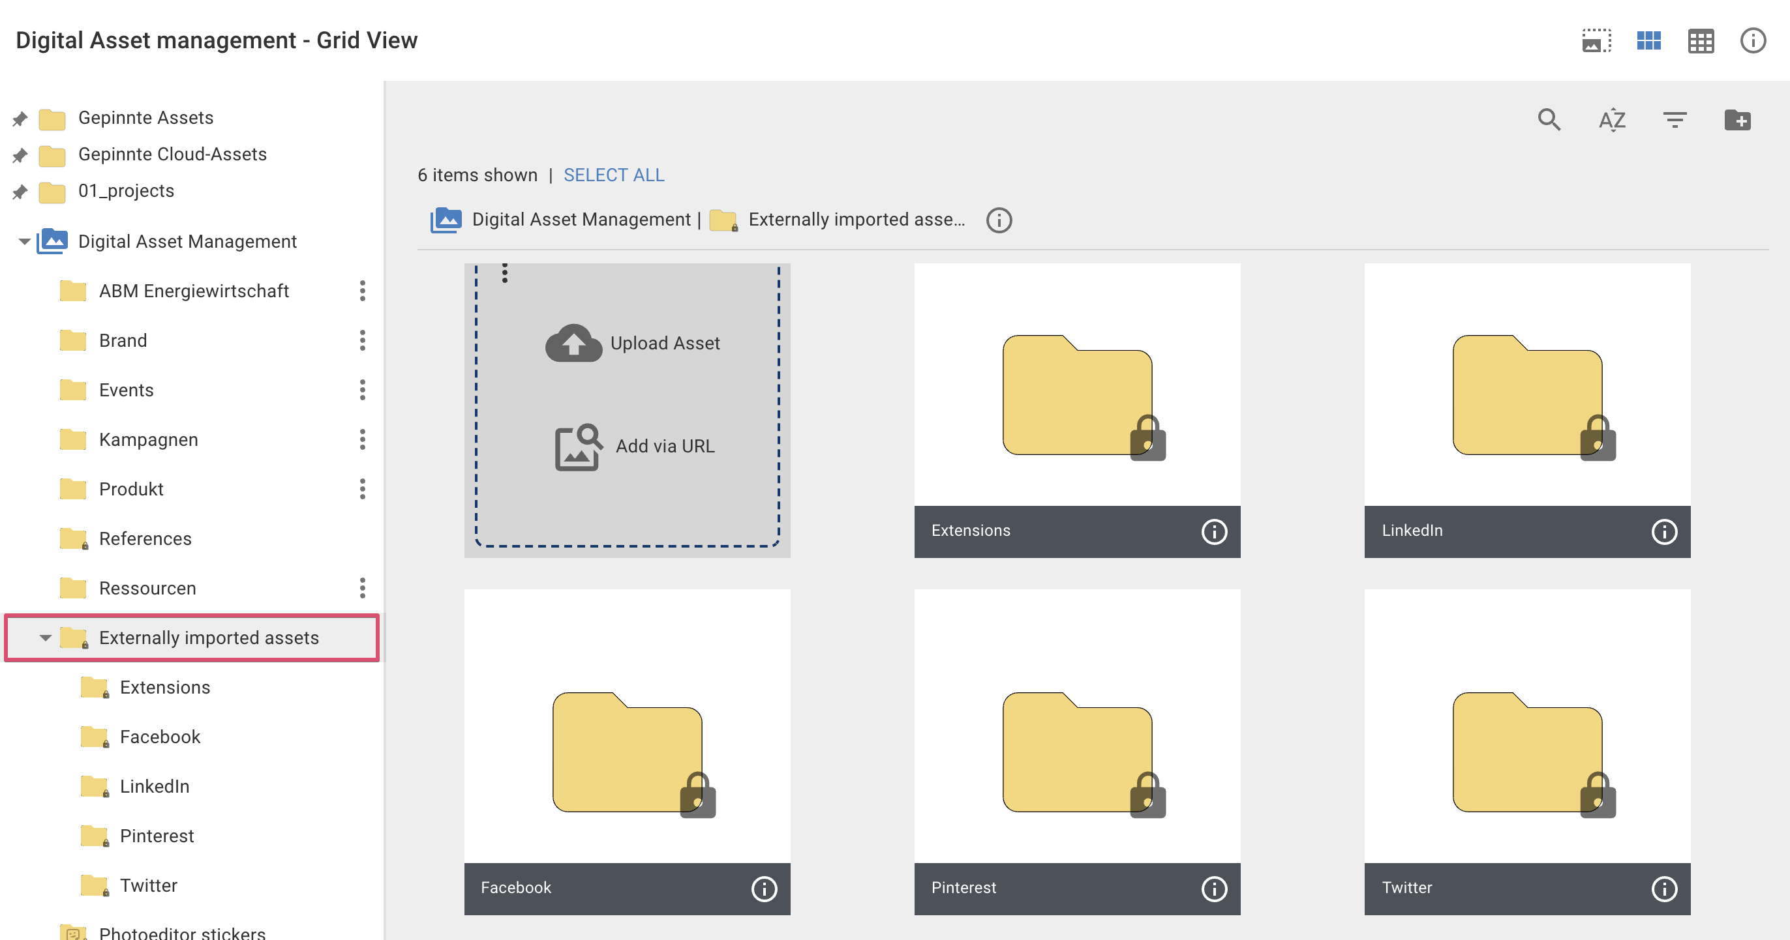This screenshot has width=1790, height=940.
Task: Open LinkedIn folder thumbnail in grid
Action: 1526,395
